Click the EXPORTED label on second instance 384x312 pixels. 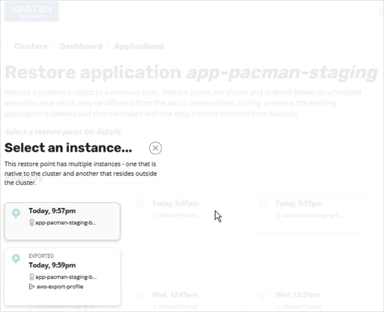pyautogui.click(x=41, y=256)
